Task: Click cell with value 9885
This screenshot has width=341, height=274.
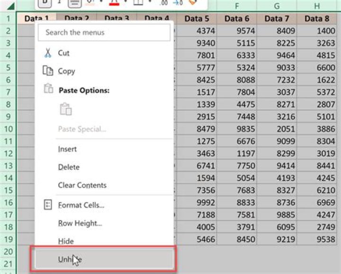Action: coord(277,215)
